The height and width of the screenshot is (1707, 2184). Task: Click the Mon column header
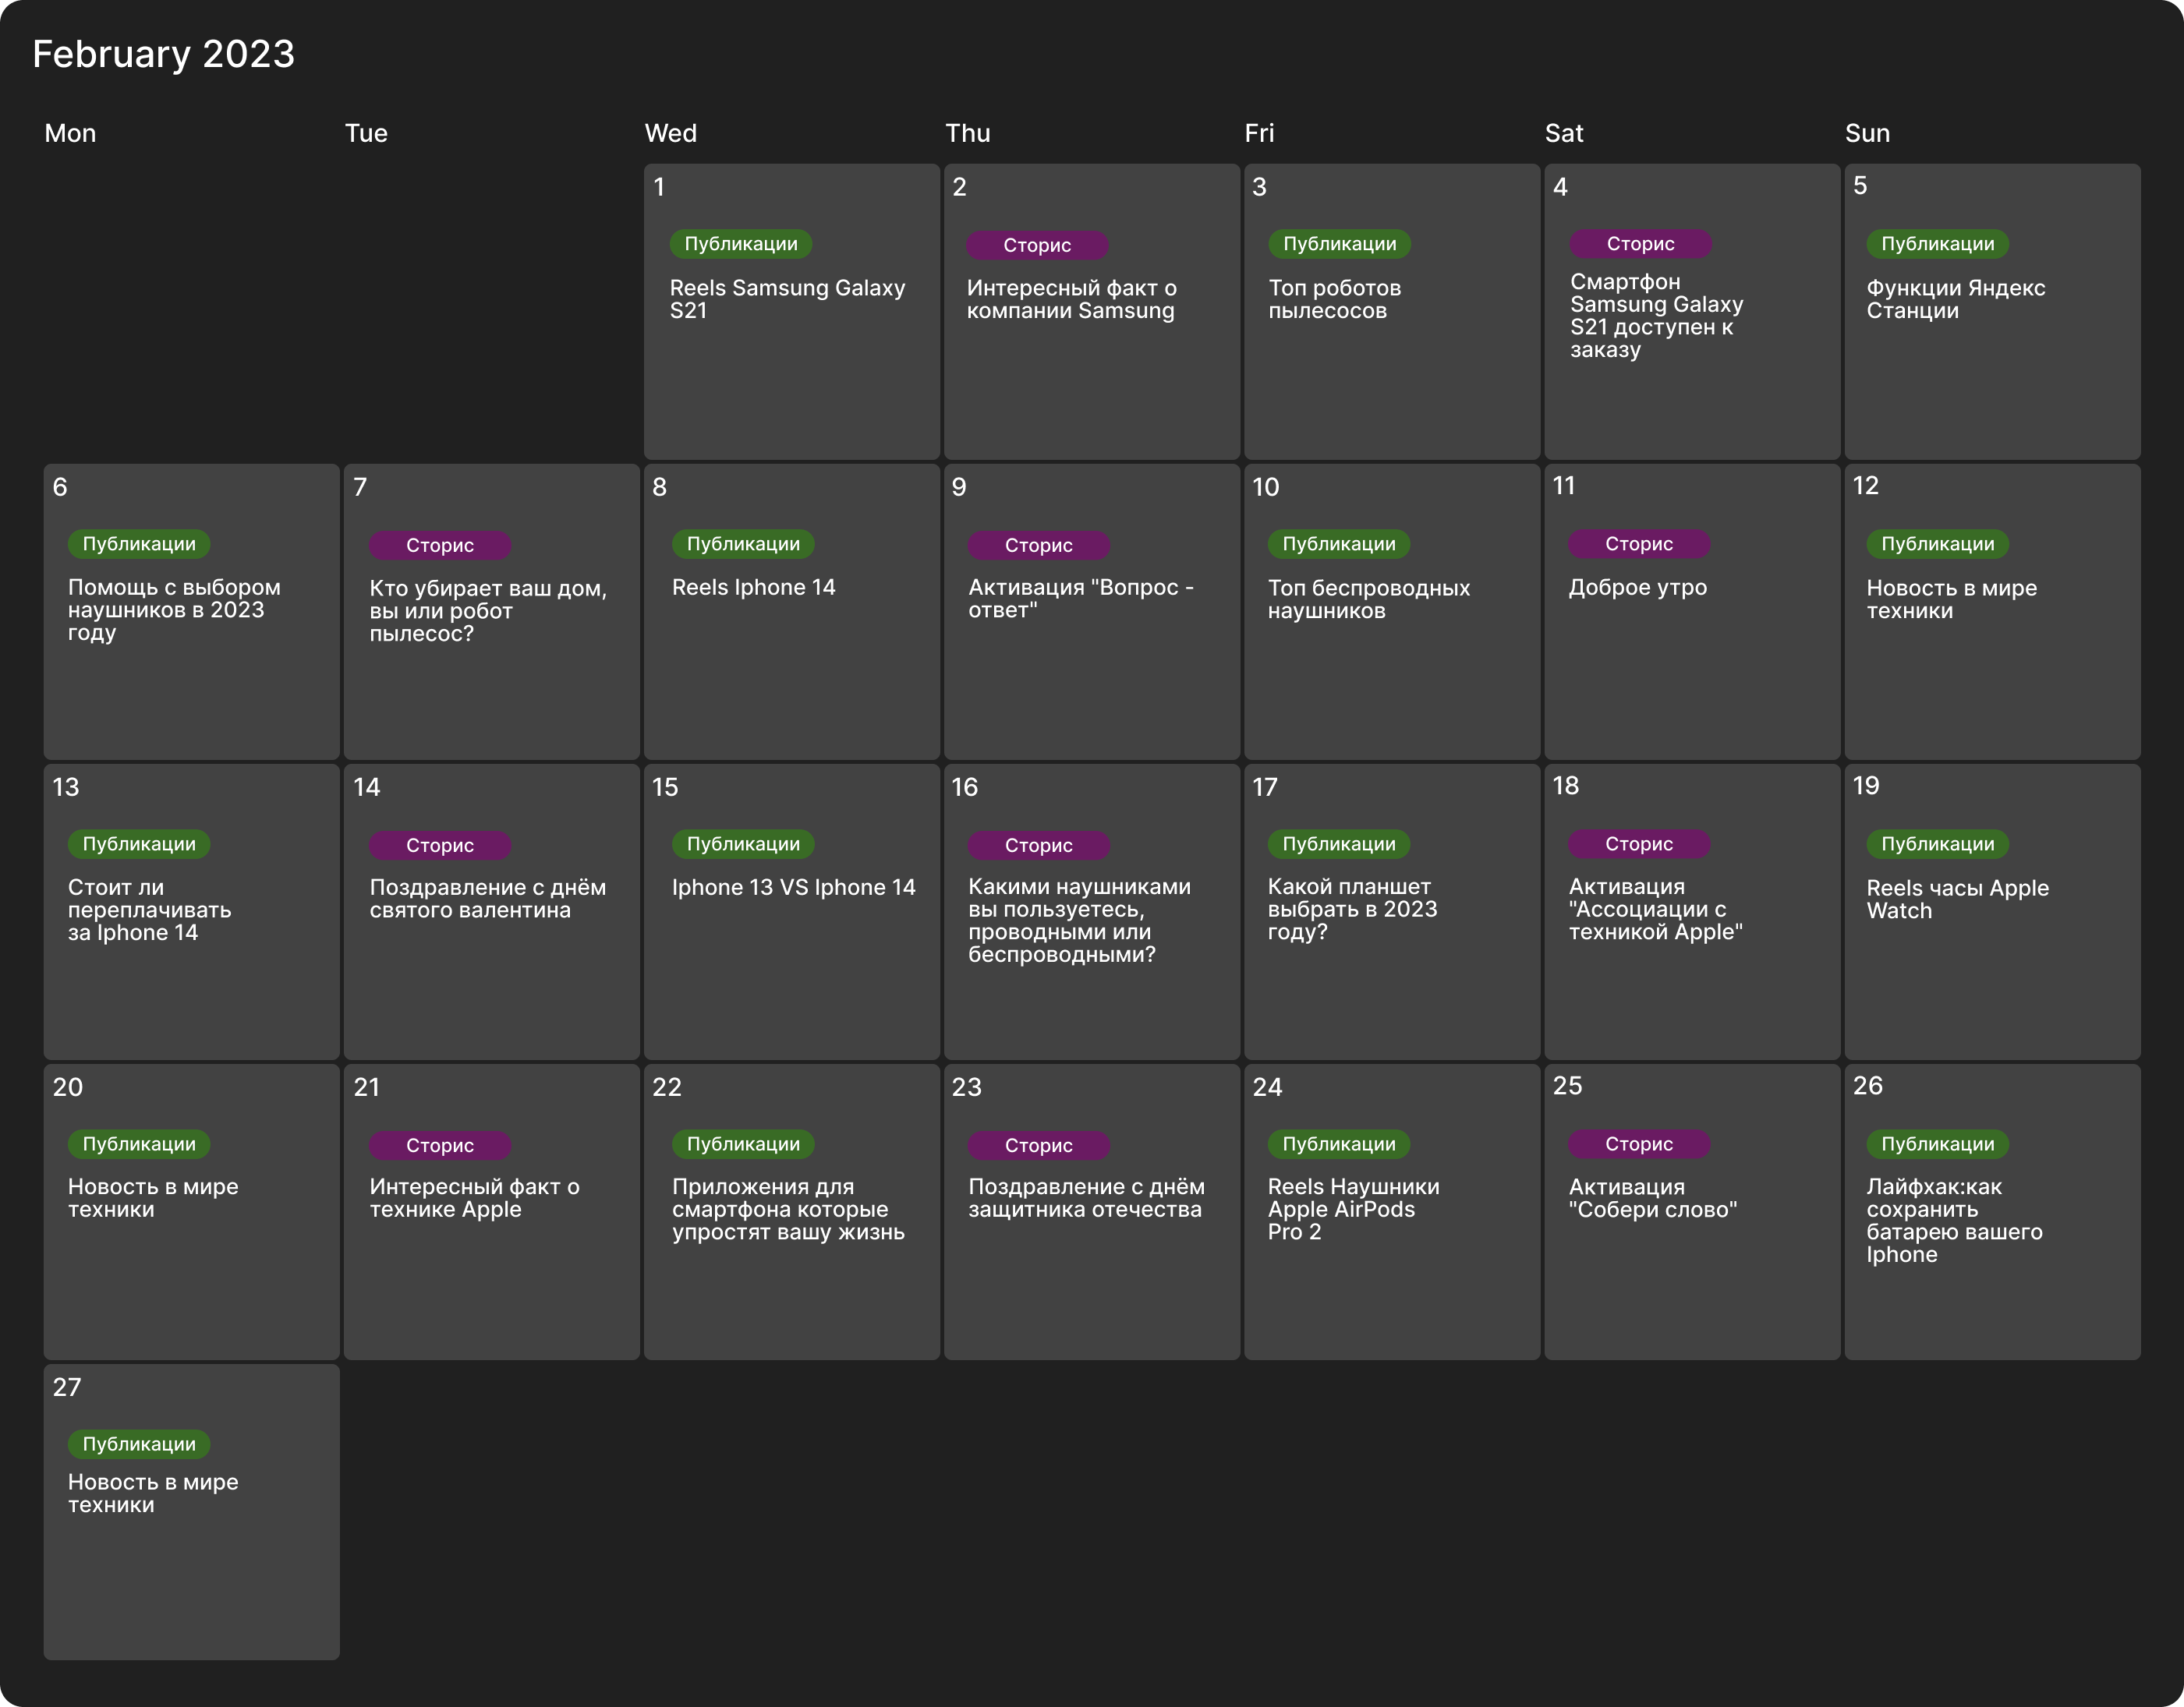click(x=70, y=133)
